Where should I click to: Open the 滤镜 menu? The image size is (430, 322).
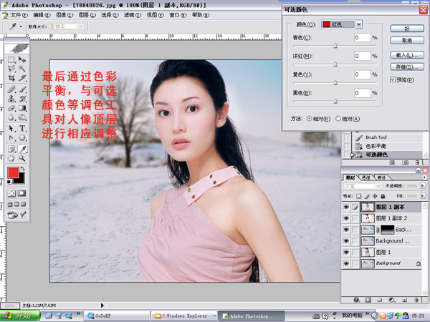tap(133, 15)
